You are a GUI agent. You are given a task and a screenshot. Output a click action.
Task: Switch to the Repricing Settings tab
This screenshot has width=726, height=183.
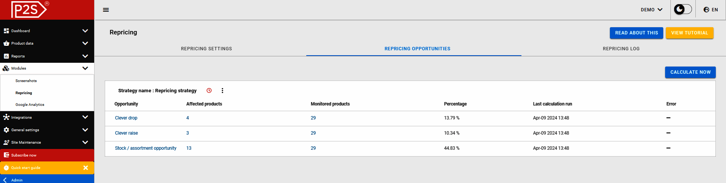pyautogui.click(x=206, y=49)
